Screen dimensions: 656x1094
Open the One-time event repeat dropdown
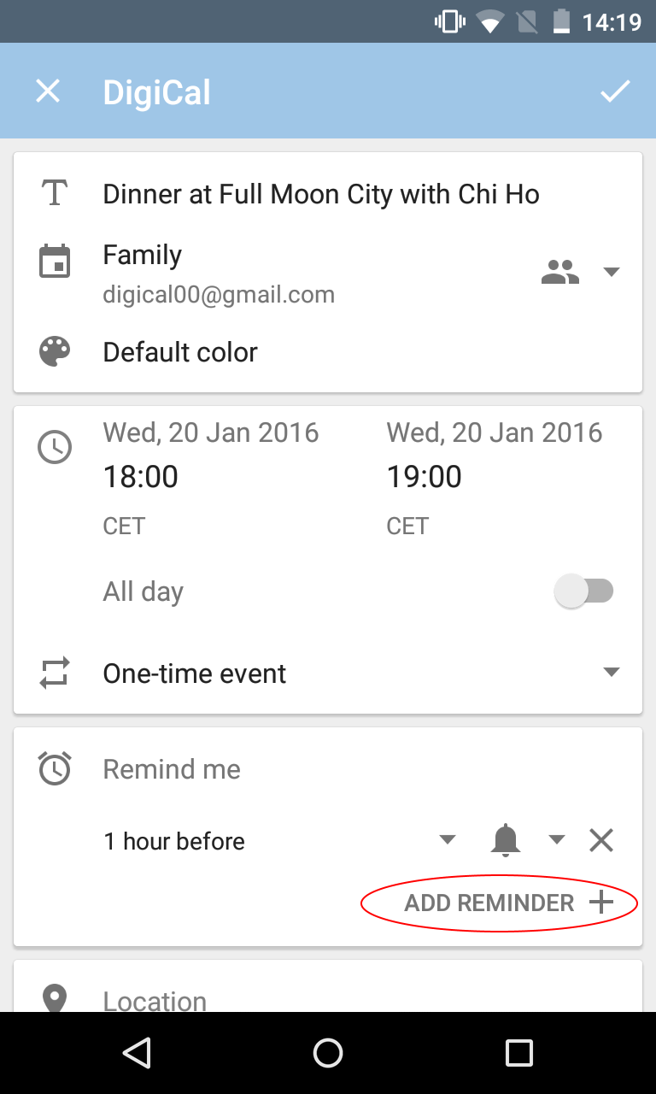coord(611,673)
